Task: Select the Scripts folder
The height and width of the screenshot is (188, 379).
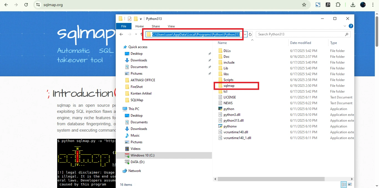Action: point(228,80)
